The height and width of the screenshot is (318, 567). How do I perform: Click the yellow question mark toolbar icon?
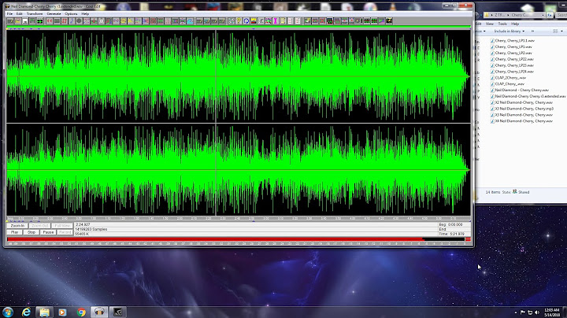click(239, 21)
